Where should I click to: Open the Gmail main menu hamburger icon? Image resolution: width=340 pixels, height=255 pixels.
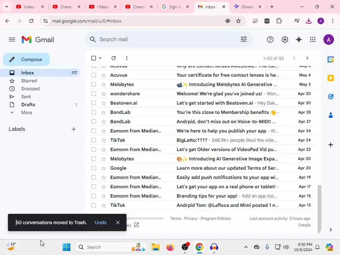tap(12, 40)
